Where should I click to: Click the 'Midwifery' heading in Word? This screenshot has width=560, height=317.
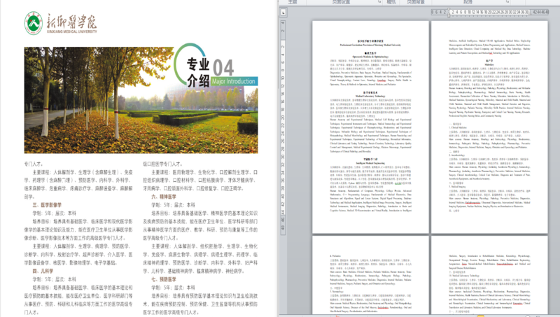point(489,64)
